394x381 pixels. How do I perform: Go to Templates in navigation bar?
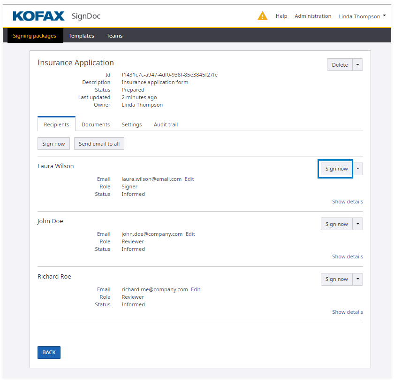pos(81,36)
